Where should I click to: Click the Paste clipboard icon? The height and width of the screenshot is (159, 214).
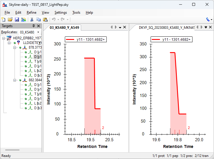click(45, 20)
